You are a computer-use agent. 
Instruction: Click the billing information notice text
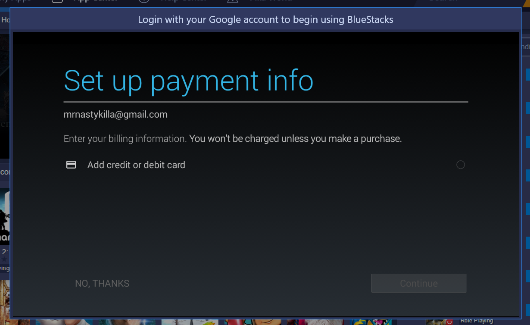tap(233, 139)
